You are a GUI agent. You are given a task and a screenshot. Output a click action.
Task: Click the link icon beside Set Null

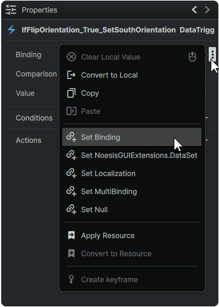(71, 209)
